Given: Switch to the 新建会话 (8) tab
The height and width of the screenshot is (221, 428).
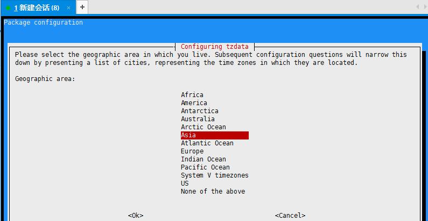Looking at the screenshot, I should tap(36, 8).
